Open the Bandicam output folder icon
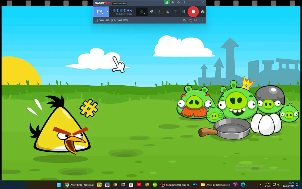Image resolution: width=302 pixels, height=189 pixels. point(173,2)
